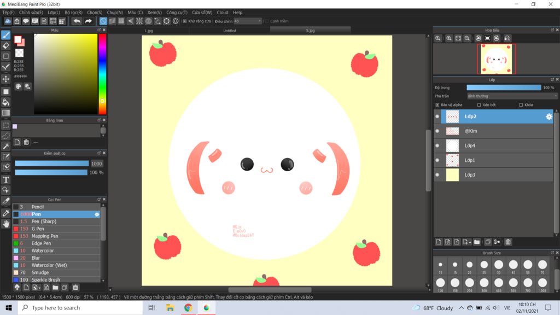Rotate canvas right in navigator

pos(497,38)
